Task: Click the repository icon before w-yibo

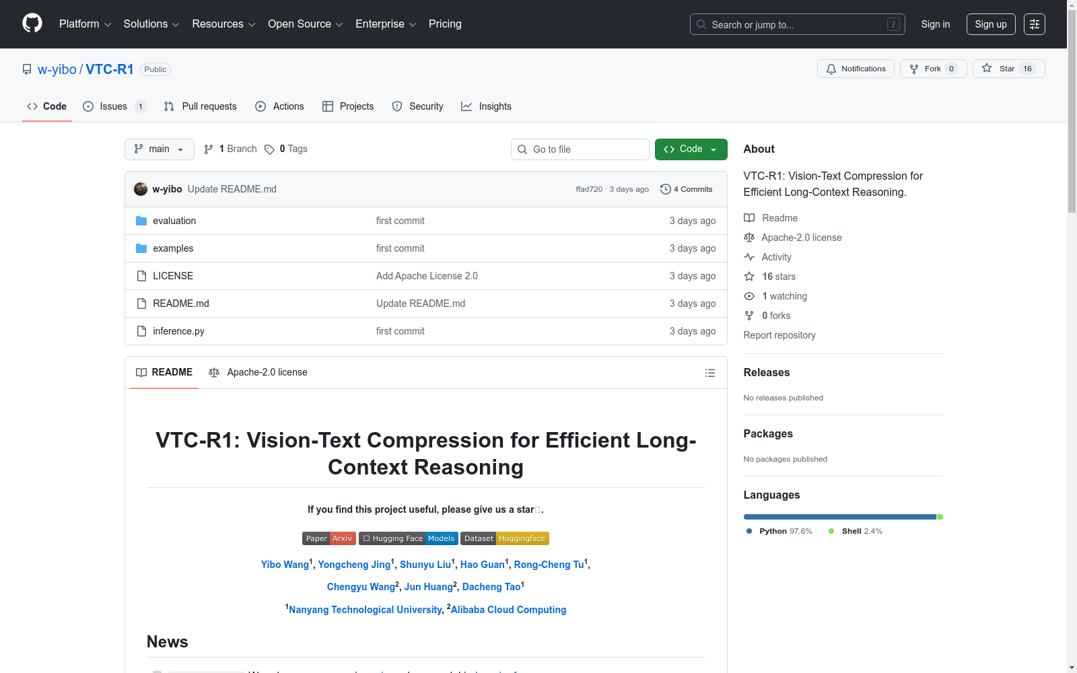Action: [x=27, y=69]
